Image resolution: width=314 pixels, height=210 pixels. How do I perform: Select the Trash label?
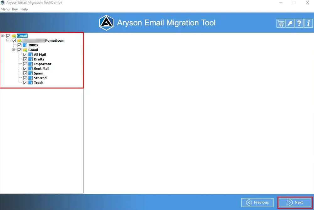click(x=38, y=82)
